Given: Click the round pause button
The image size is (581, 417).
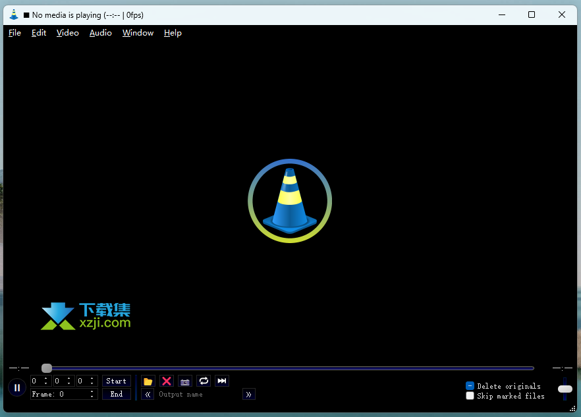Looking at the screenshot, I should [17, 388].
